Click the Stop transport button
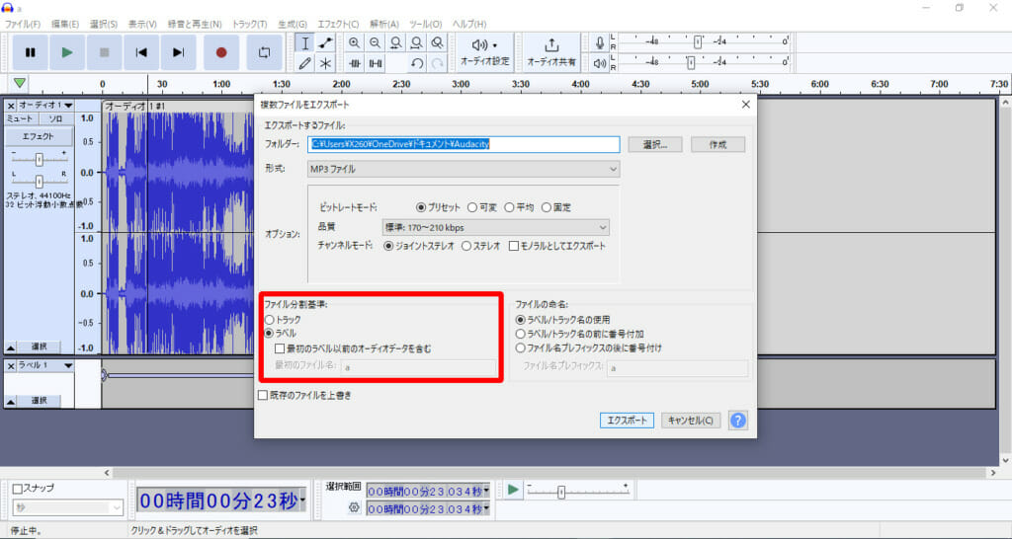This screenshot has height=539, width=1012. pos(105,53)
